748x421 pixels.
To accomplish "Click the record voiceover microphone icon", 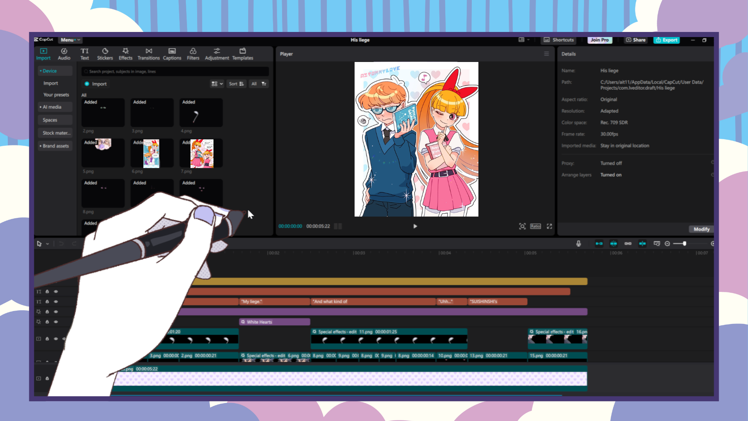I will point(579,244).
